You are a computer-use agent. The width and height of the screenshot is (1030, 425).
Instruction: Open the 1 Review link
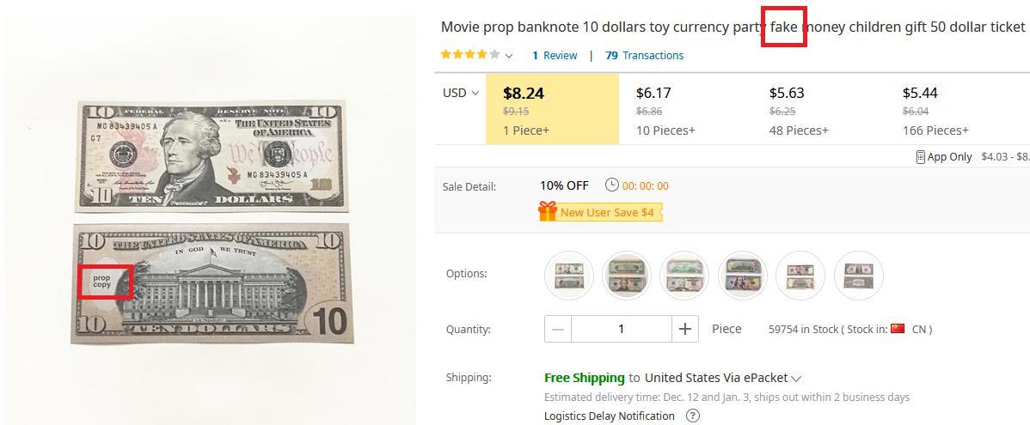tap(555, 55)
